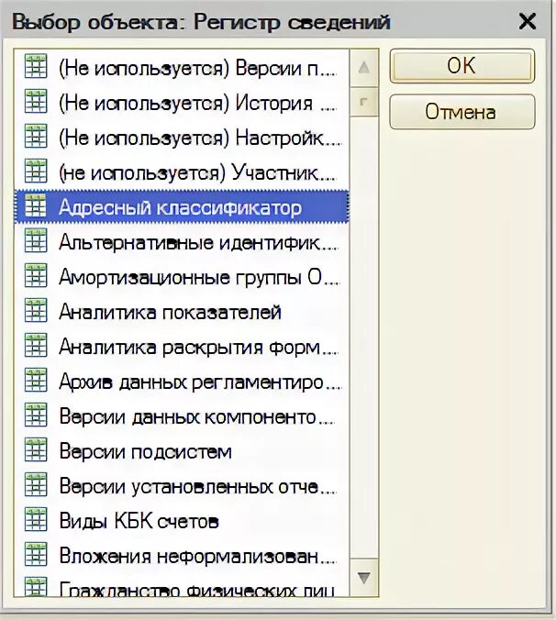Choose Вложения неформализованных item
This screenshot has width=556, height=620.
(182, 555)
